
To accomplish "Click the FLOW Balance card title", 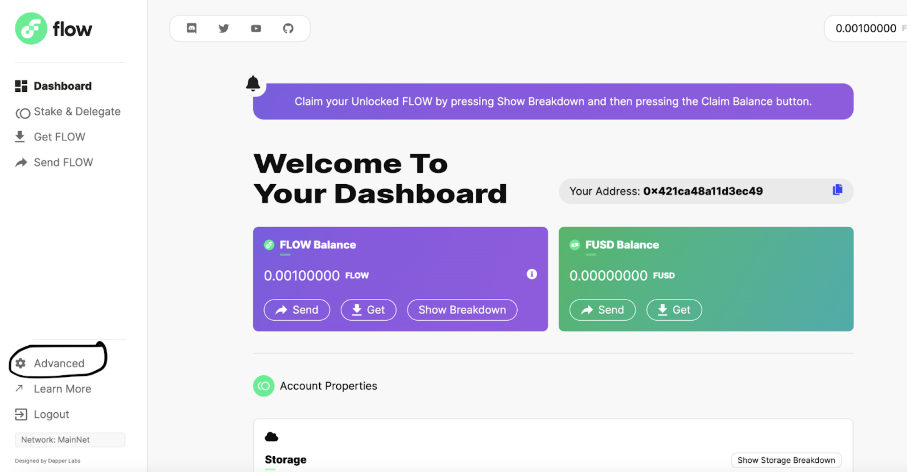I will pos(318,245).
